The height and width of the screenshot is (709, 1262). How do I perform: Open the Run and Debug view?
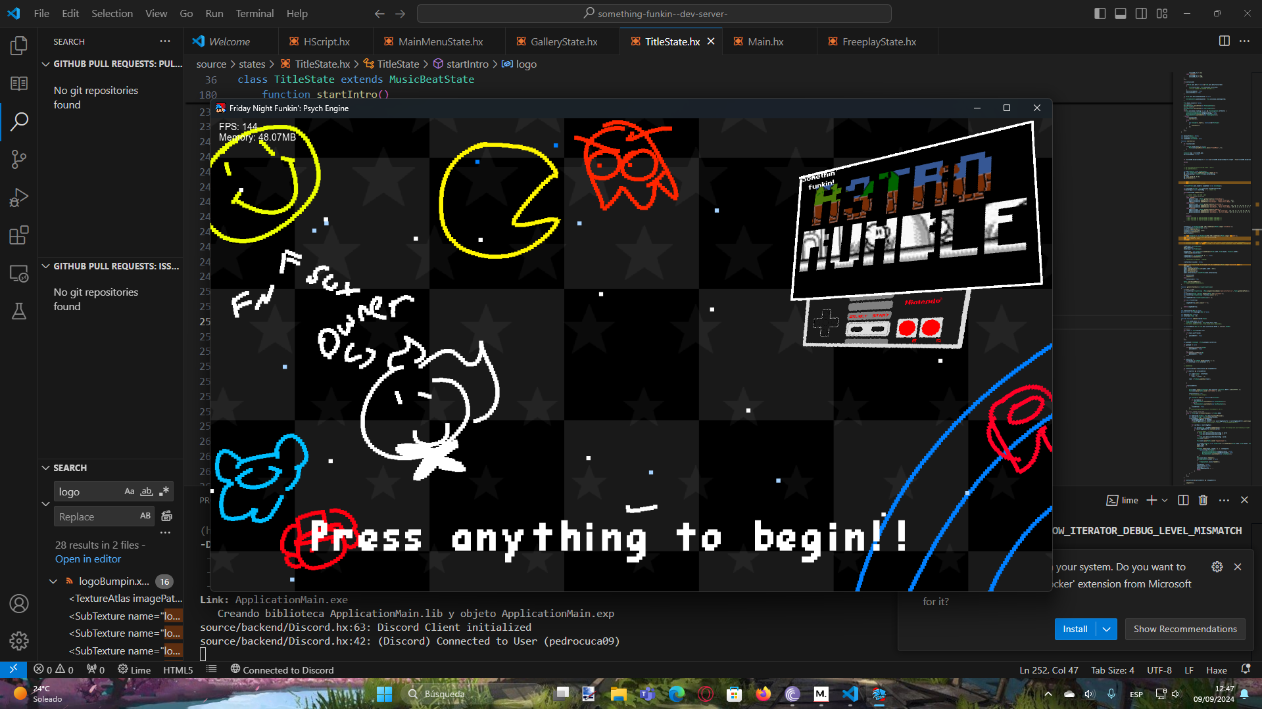(19, 197)
